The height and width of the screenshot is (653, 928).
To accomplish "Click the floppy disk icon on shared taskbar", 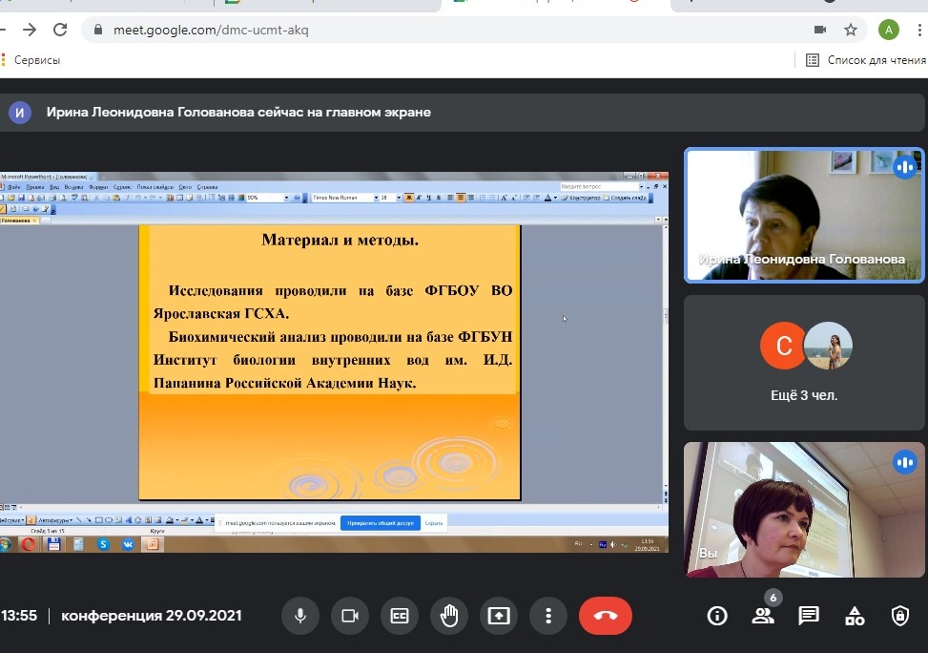I will point(53,544).
